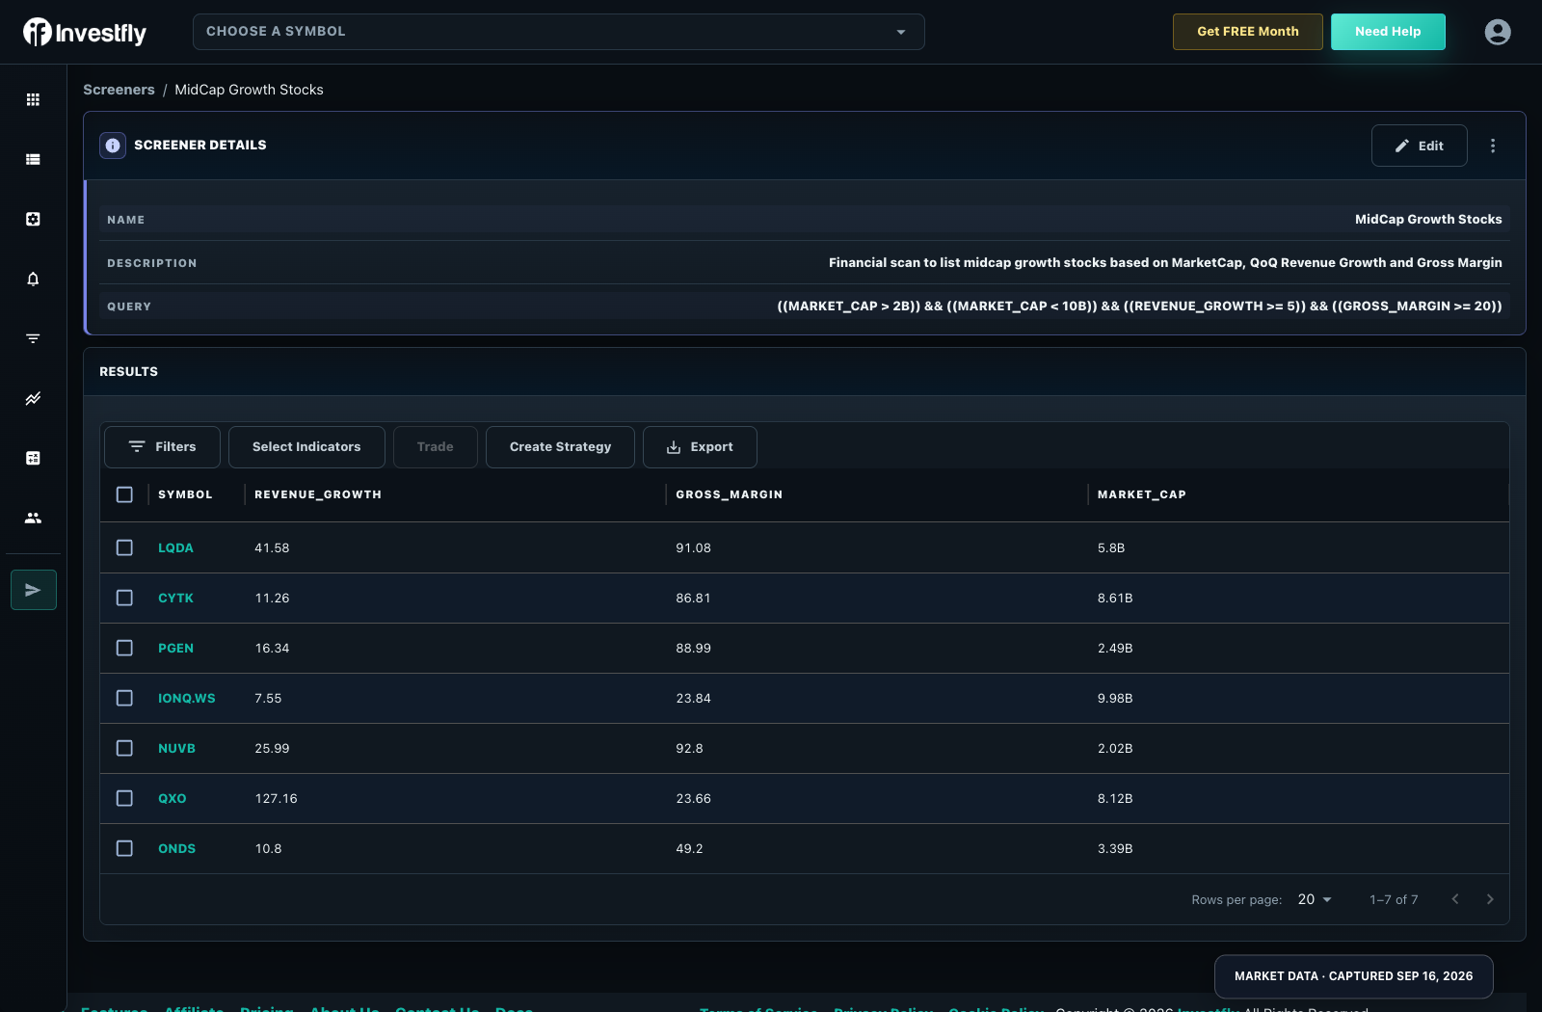This screenshot has width=1542, height=1012.
Task: Click Create Strategy button
Action: point(560,447)
